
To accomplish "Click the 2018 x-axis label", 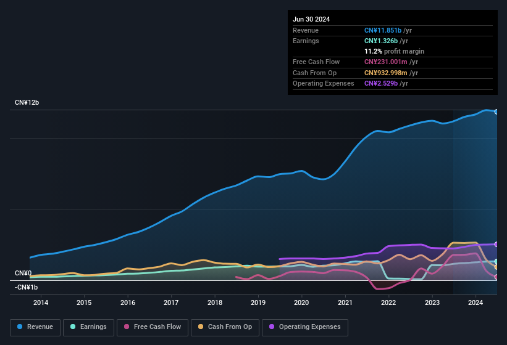I will click(215, 302).
